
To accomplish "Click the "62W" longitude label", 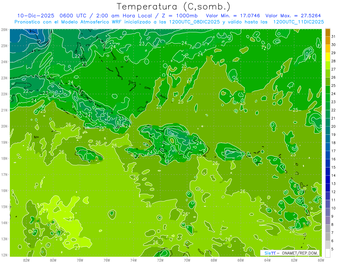I will pos(294,260).
